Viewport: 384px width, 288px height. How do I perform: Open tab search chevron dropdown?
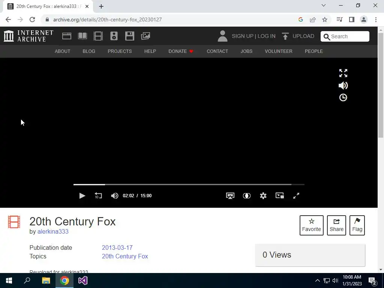[324, 5]
